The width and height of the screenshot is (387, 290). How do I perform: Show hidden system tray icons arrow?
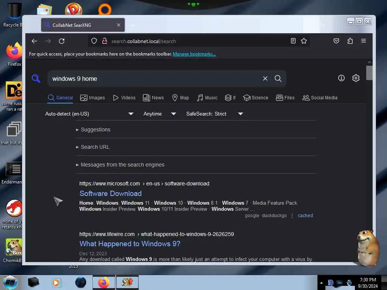321,283
